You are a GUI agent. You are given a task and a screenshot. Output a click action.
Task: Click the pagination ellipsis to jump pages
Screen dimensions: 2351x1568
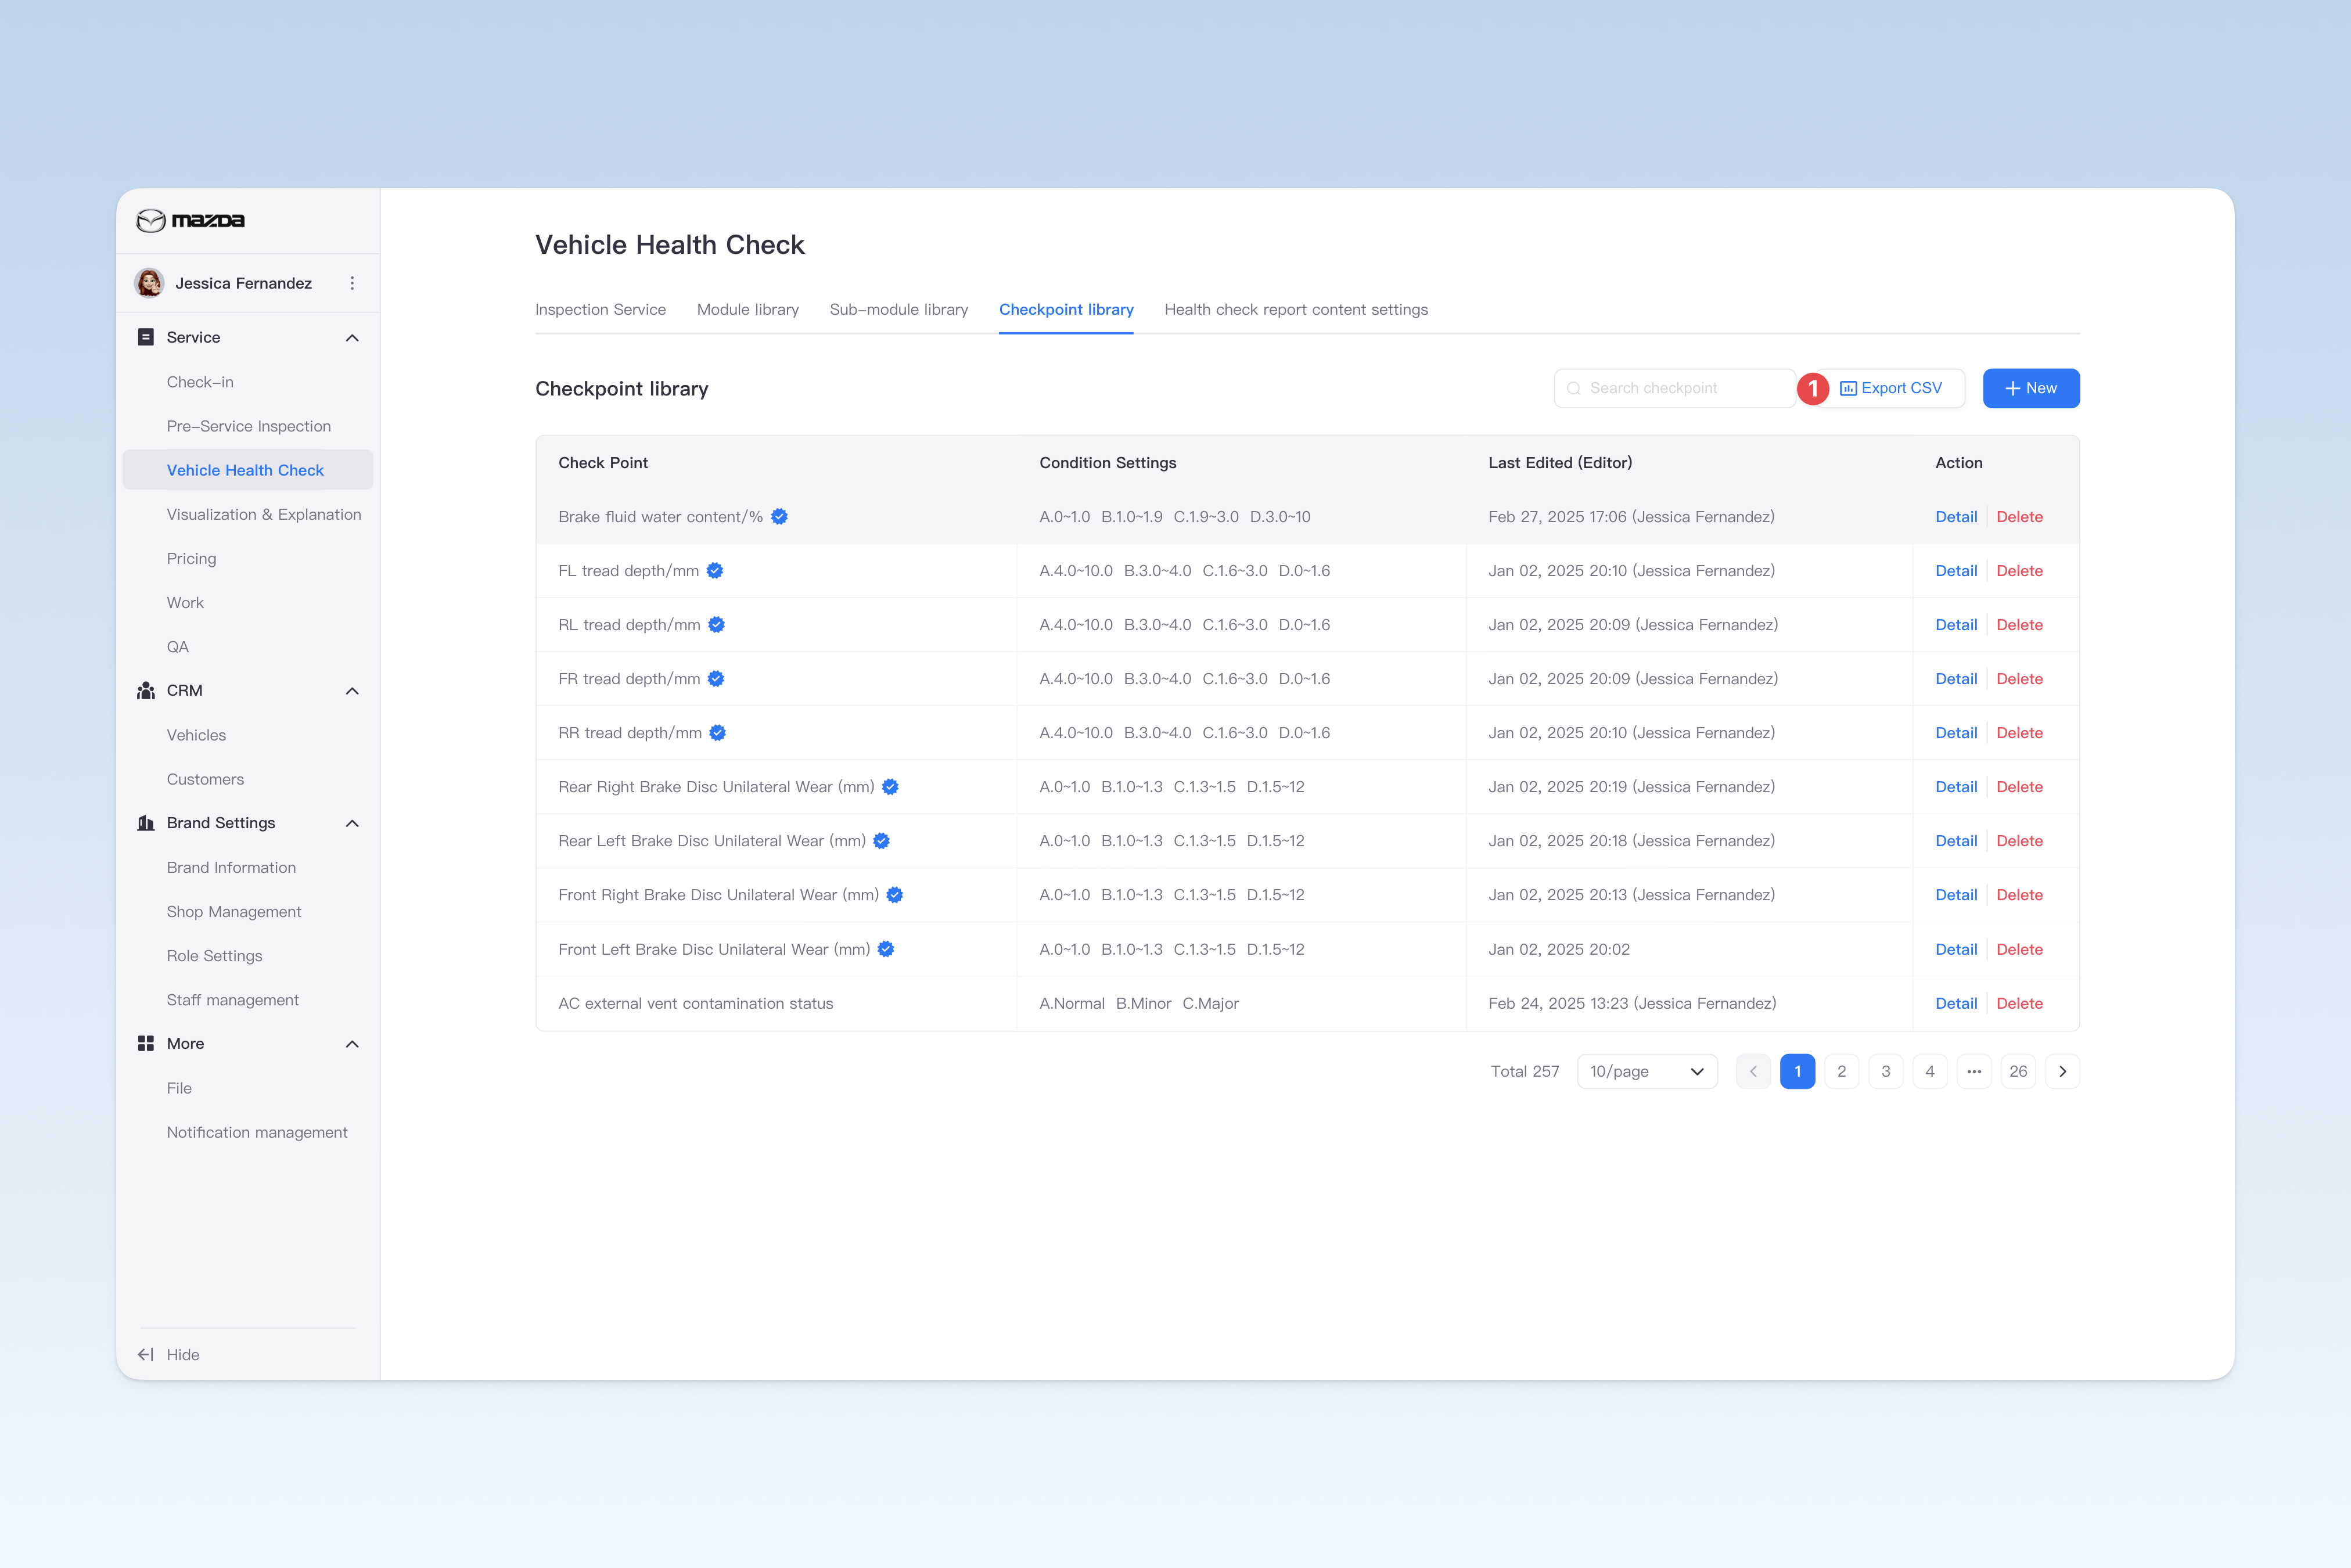1974,1071
